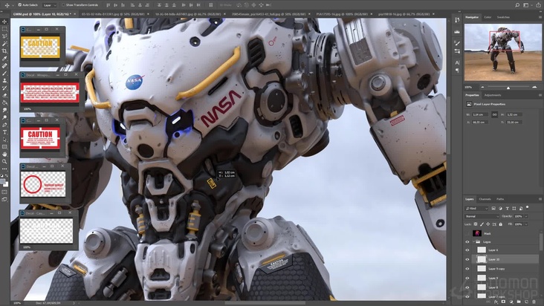Select the Magic Wand tool
This screenshot has height=306, width=544.
[4, 43]
